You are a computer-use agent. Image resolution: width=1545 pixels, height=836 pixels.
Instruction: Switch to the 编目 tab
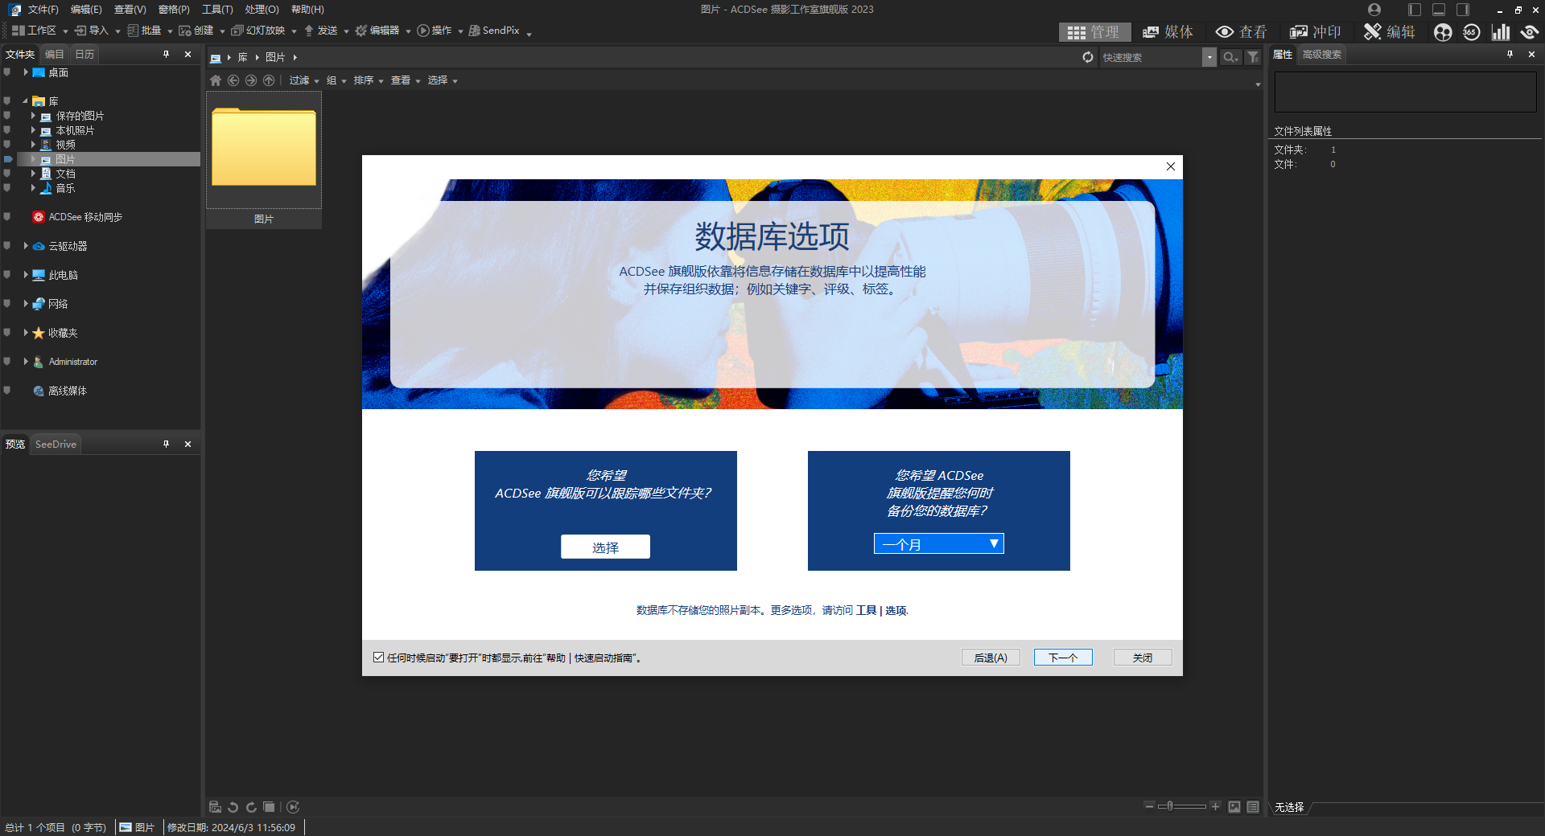tap(54, 55)
